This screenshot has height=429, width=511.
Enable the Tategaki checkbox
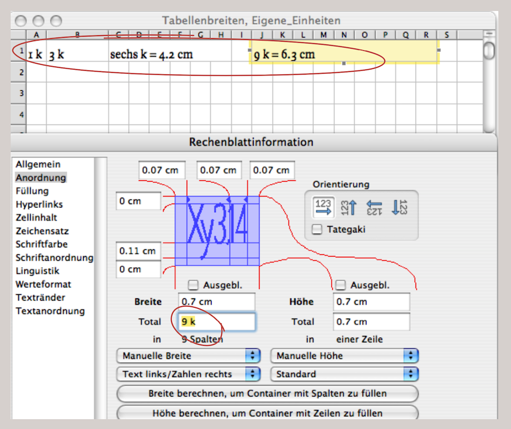pyautogui.click(x=317, y=230)
